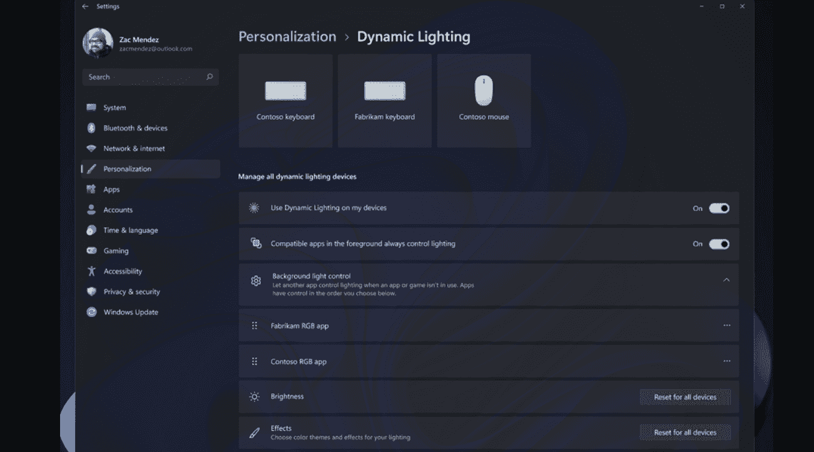Click the Fabrikam RGB app row text
This screenshot has height=452, width=814.
click(299, 326)
